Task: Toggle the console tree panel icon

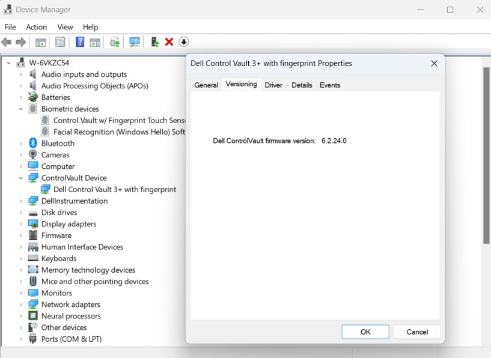Action: [40, 41]
